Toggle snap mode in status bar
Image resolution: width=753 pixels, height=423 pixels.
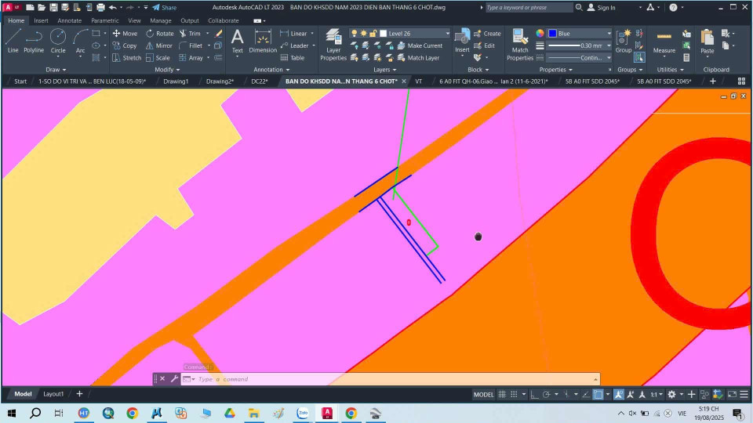[x=515, y=394]
